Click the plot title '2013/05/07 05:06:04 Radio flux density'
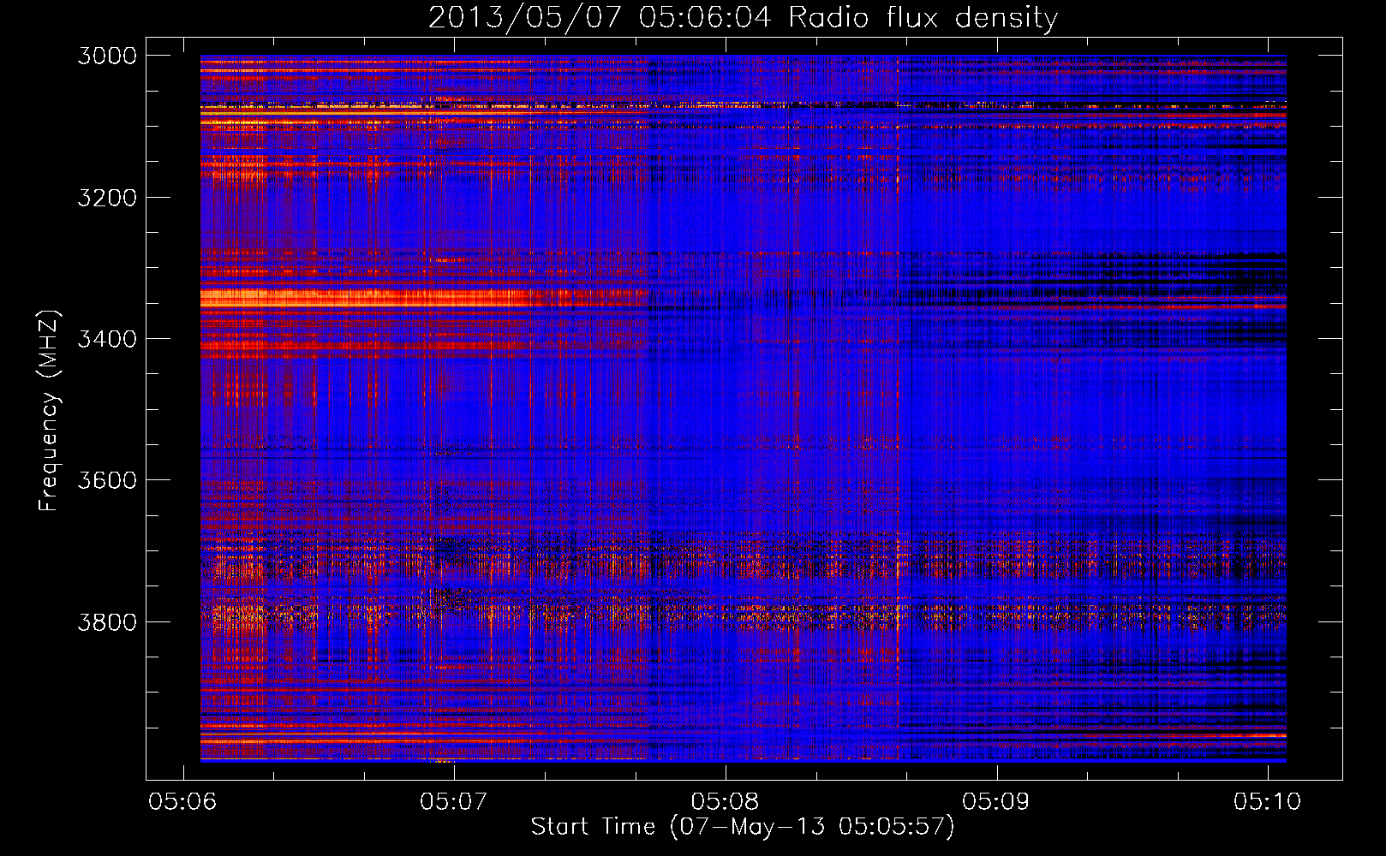Image resolution: width=1386 pixels, height=856 pixels. [743, 17]
